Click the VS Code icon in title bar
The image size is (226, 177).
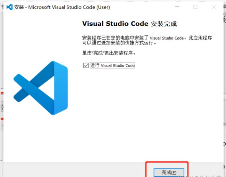pyautogui.click(x=9, y=7)
